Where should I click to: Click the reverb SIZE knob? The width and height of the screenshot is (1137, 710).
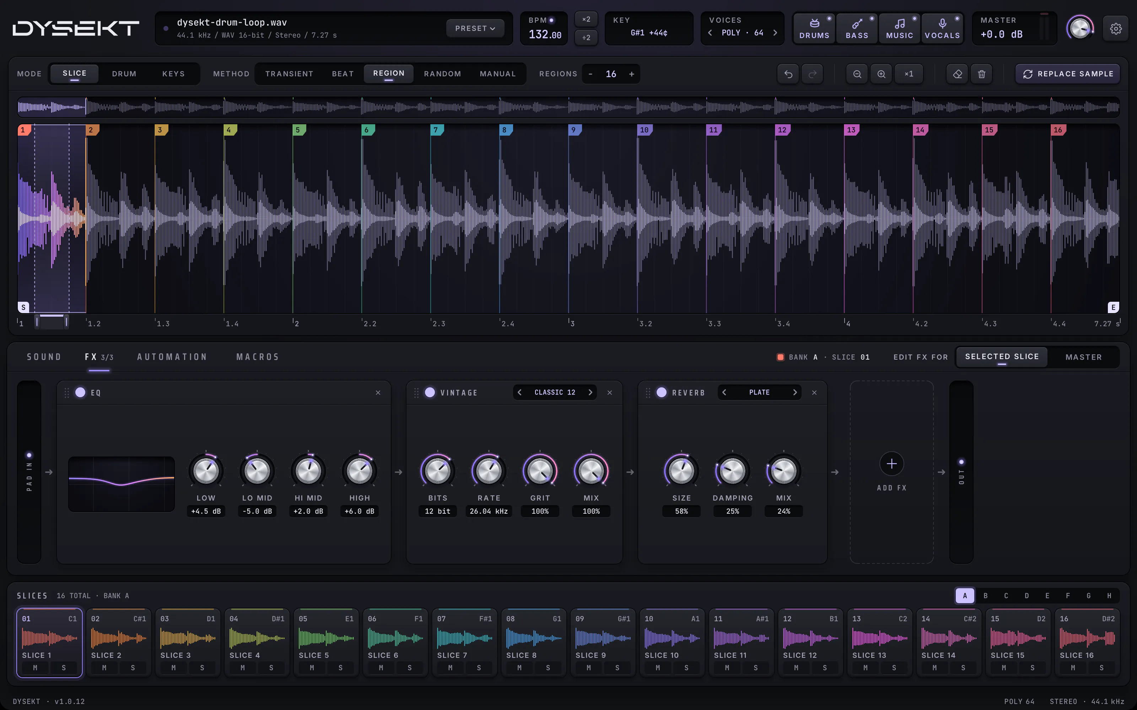pos(681,470)
